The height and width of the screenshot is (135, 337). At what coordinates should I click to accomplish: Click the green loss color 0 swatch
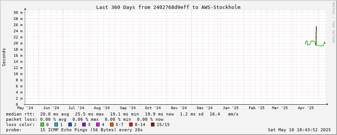coord(42,124)
